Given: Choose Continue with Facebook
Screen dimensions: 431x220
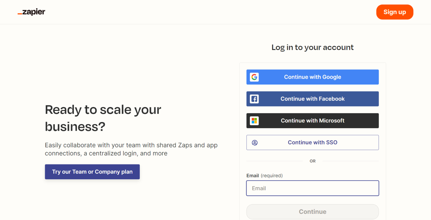Looking at the screenshot, I should (312, 99).
